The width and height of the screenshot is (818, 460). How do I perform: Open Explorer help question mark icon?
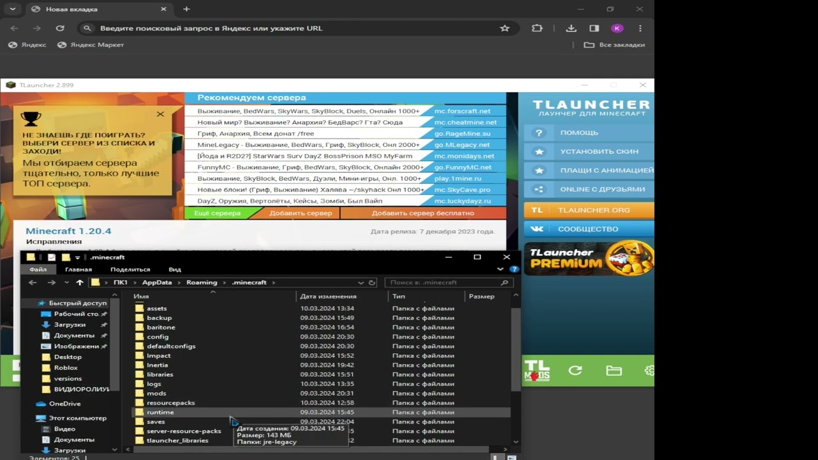(x=514, y=269)
